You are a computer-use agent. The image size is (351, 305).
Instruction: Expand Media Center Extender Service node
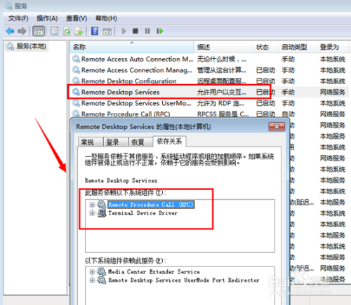(92, 272)
